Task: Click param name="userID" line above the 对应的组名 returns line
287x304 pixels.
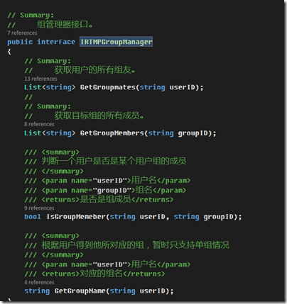Action: [x=107, y=264]
